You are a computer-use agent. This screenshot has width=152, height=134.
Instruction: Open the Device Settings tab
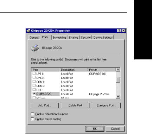point(103,38)
